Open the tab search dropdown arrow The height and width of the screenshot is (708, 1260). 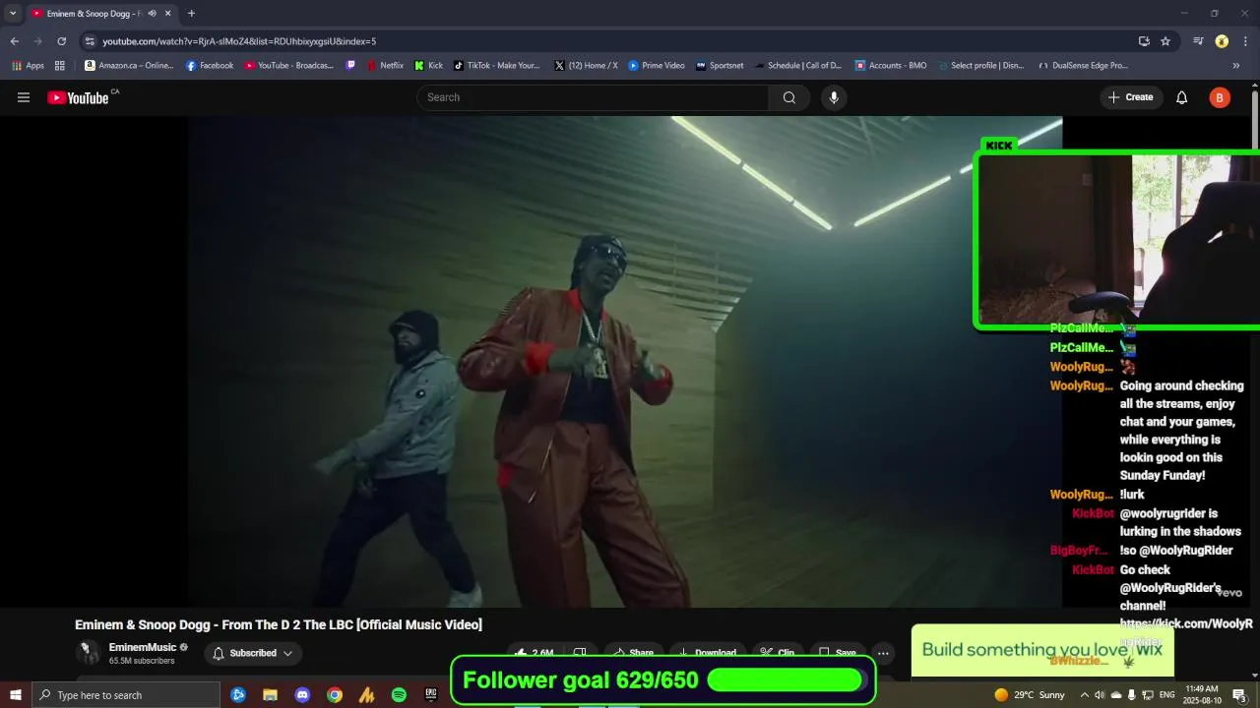coord(13,14)
